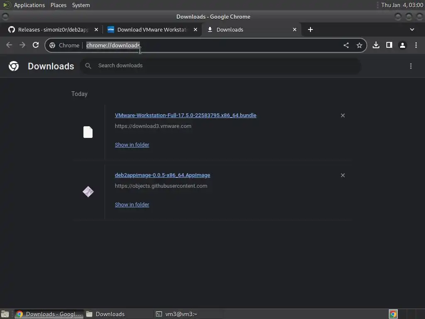This screenshot has width=425, height=319.
Task: Open the Applications menu
Action: tap(29, 5)
